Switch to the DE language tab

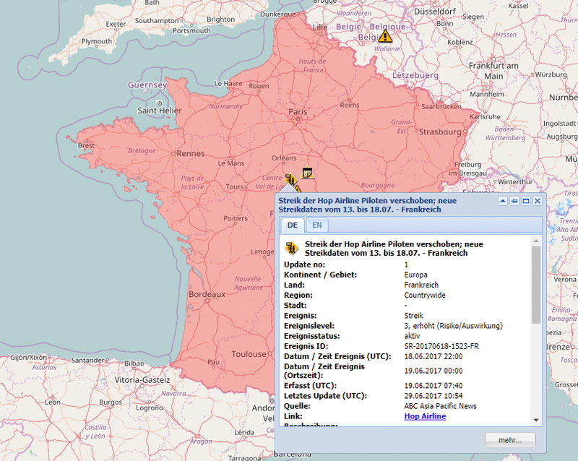(293, 225)
